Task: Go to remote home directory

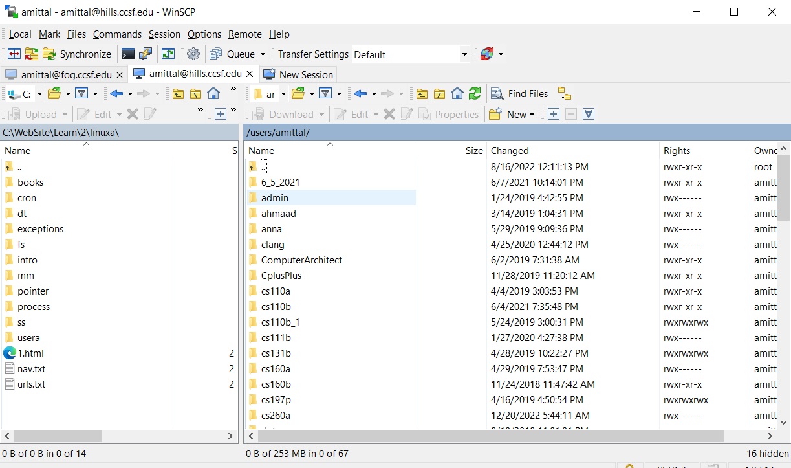Action: point(457,94)
